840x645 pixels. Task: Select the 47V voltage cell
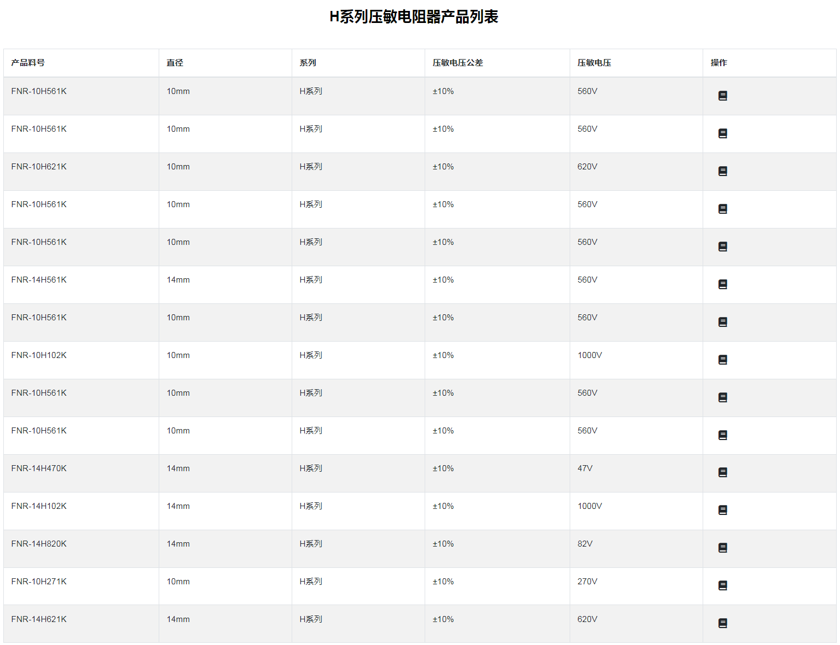point(585,468)
